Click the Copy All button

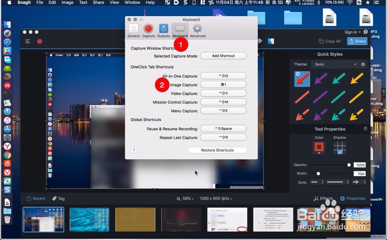coord(330,41)
